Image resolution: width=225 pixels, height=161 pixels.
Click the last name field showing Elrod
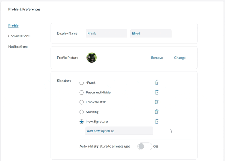coord(151,33)
